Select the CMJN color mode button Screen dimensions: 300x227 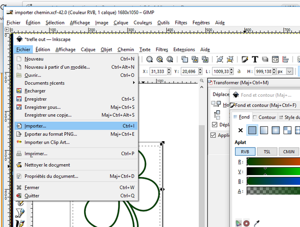click(x=289, y=152)
